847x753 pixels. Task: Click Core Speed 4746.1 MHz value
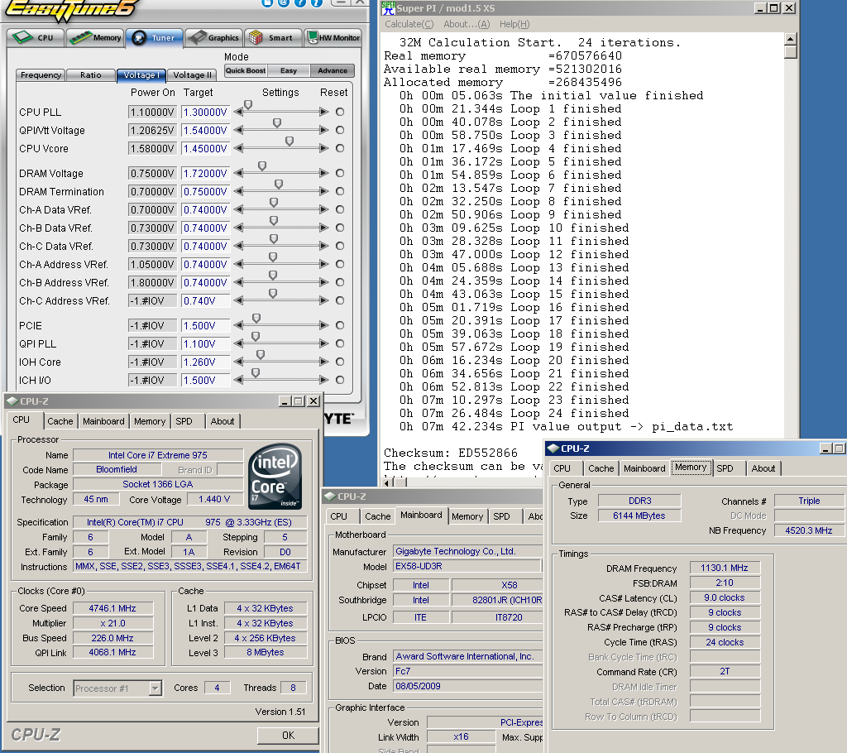[112, 608]
